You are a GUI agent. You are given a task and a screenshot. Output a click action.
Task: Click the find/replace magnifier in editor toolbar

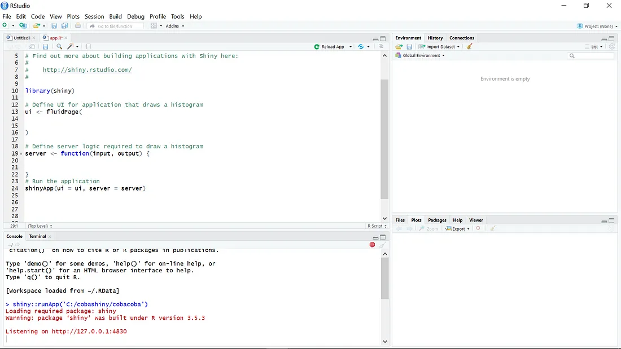click(59, 47)
